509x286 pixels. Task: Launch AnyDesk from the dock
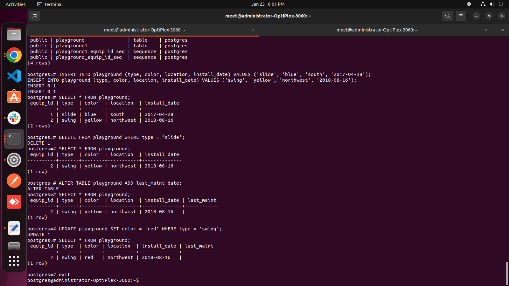[x=14, y=202]
